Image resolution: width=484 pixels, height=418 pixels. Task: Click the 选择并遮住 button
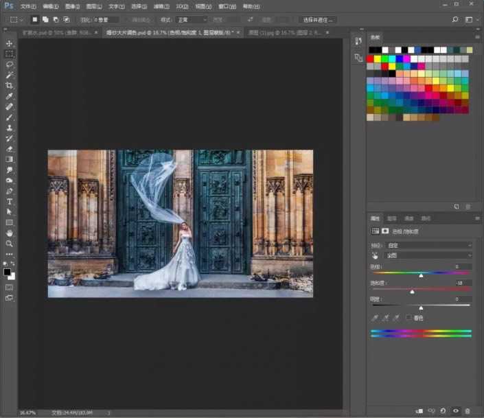(317, 20)
